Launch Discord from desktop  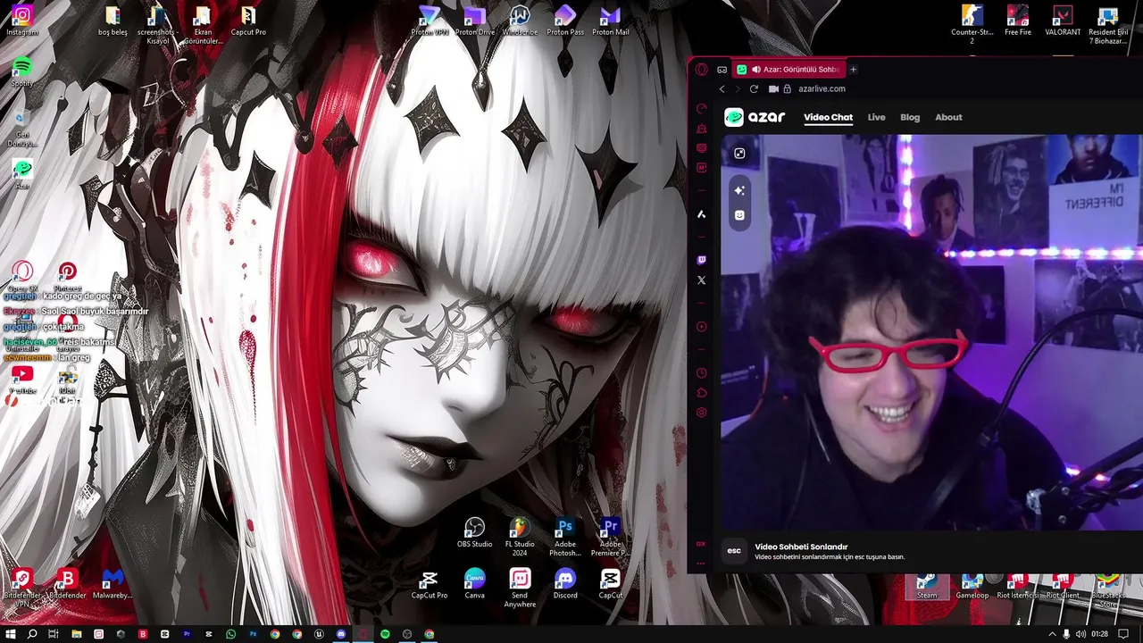tap(565, 584)
